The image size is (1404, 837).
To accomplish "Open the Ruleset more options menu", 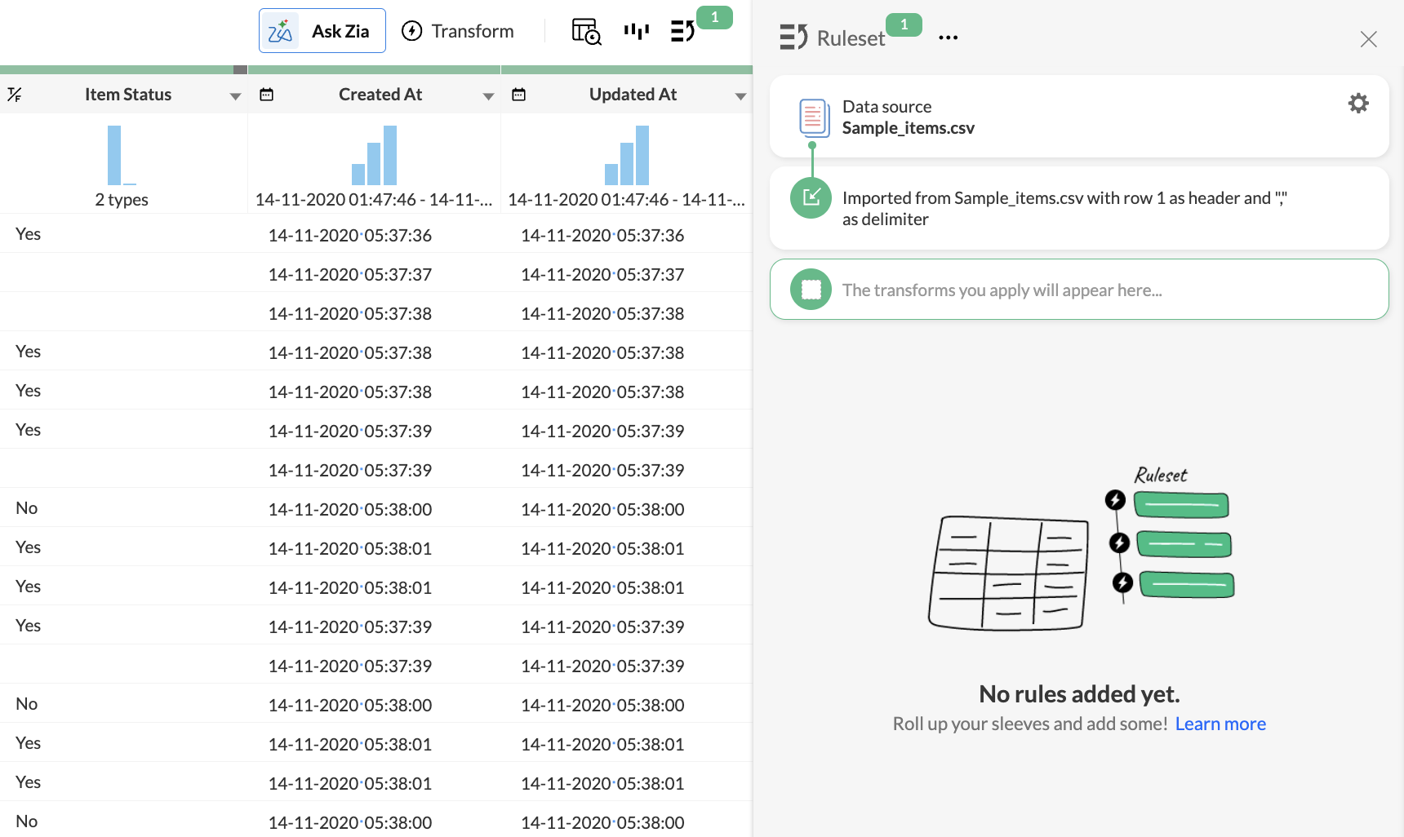I will [948, 38].
